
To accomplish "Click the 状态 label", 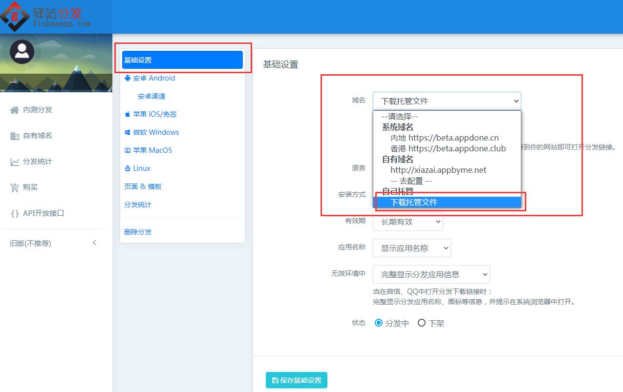I will coord(359,323).
